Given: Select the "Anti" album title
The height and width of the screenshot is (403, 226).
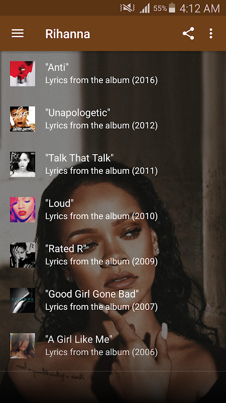Looking at the screenshot, I should pos(57,68).
